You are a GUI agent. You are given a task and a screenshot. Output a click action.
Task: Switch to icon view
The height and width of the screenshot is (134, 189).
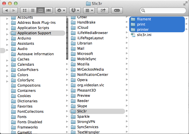pyautogui.click(x=24, y=10)
